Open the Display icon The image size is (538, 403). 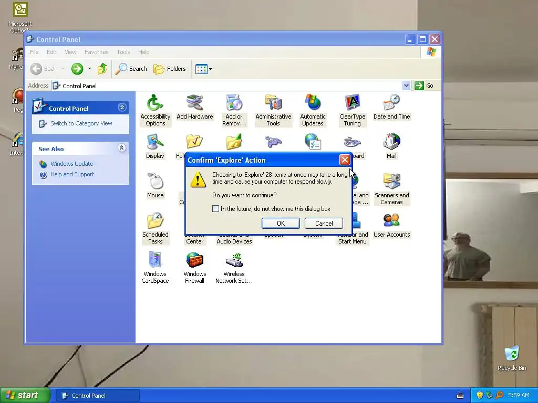[155, 146]
